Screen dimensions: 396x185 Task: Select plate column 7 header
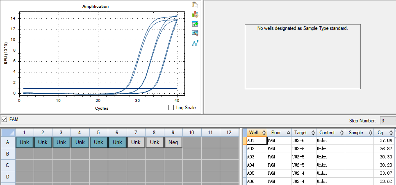(136, 132)
